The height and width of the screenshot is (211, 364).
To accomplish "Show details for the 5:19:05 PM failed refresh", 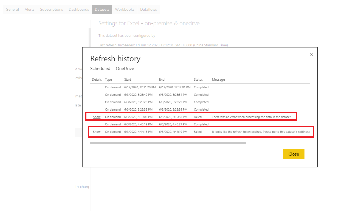I will tap(97, 117).
